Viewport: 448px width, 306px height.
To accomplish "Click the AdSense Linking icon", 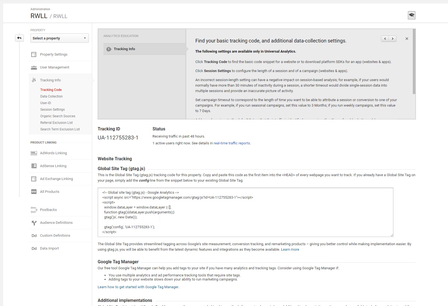I will point(34,166).
